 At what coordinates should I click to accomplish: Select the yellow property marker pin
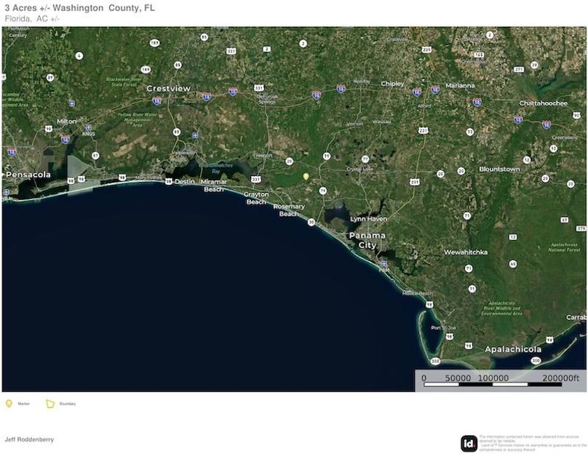pyautogui.click(x=304, y=175)
